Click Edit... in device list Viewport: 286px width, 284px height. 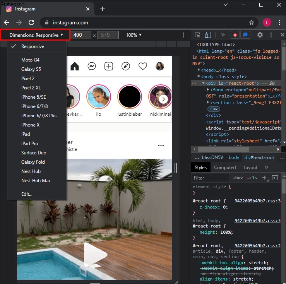tap(36, 194)
